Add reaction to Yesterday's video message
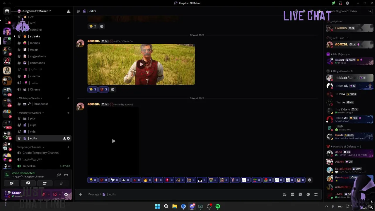This screenshot has width=375, height=211. coord(309,180)
